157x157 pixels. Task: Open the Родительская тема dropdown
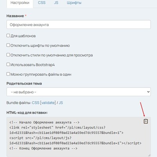tap(78, 92)
